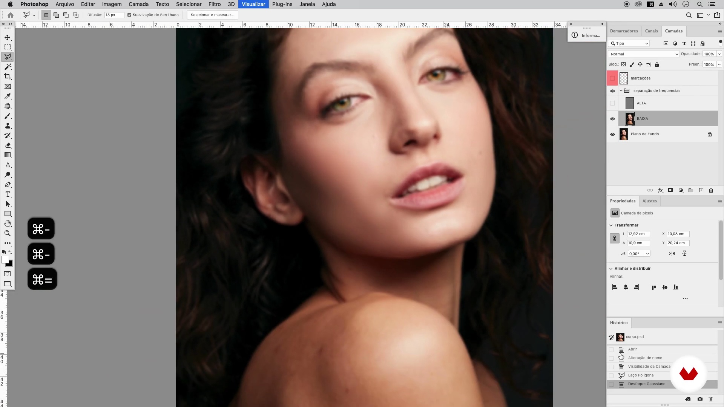Set history brush source at Abrir state
Screen dimensions: 724x407
(611, 349)
